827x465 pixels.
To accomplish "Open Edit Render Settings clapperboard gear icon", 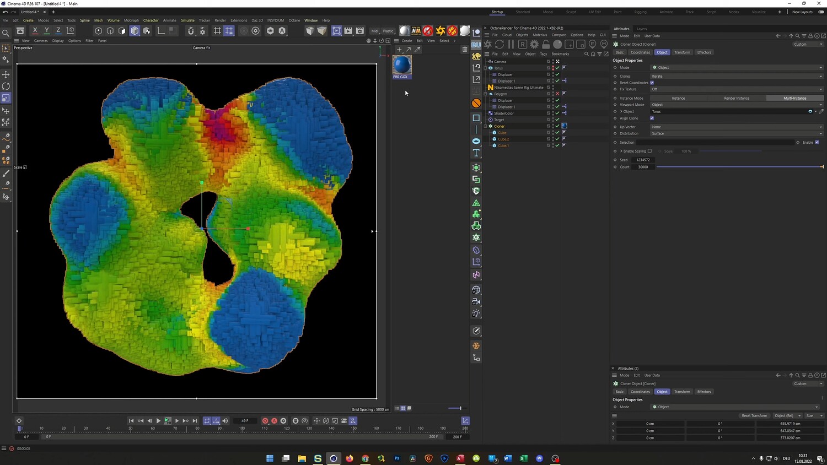I will (x=360, y=31).
